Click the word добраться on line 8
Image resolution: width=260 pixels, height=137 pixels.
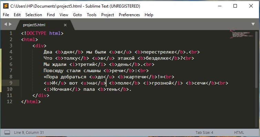[73, 77]
